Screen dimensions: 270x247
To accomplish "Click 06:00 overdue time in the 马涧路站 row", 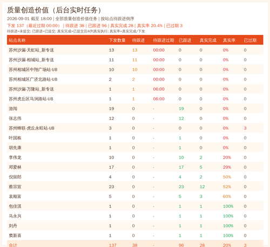I will [x=159, y=99].
